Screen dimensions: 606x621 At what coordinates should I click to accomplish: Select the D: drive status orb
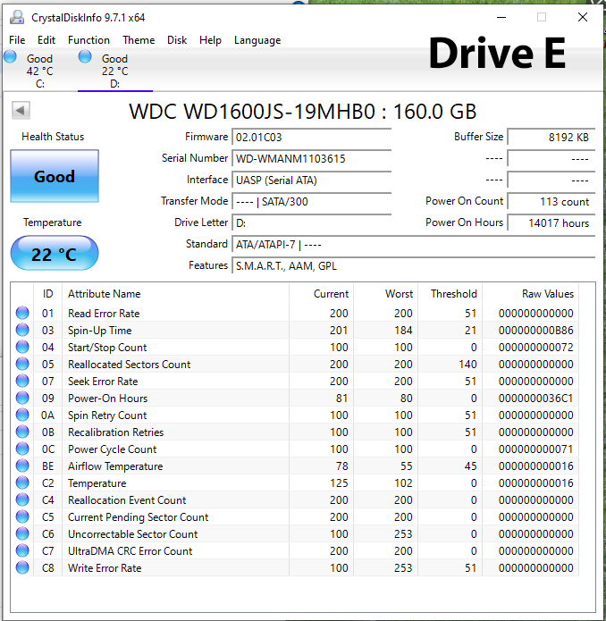pos(85,56)
